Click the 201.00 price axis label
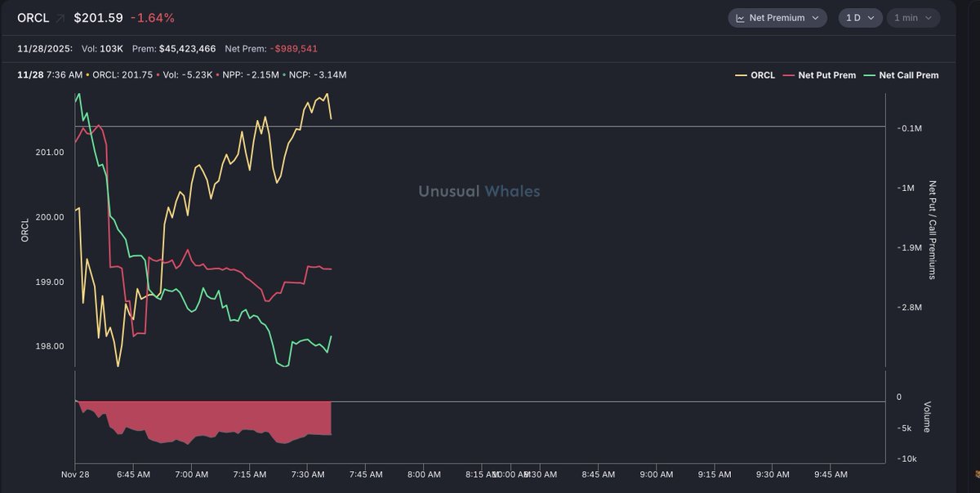This screenshot has height=493, width=980. pyautogui.click(x=49, y=152)
